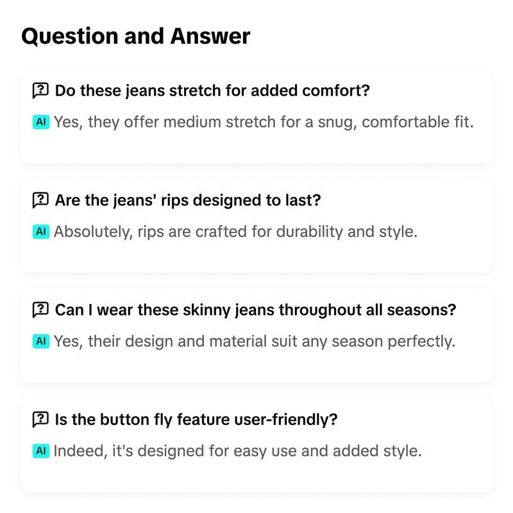
Task: Select answer 'Absolutely, rips are crafted for durability'
Action: [x=235, y=232]
